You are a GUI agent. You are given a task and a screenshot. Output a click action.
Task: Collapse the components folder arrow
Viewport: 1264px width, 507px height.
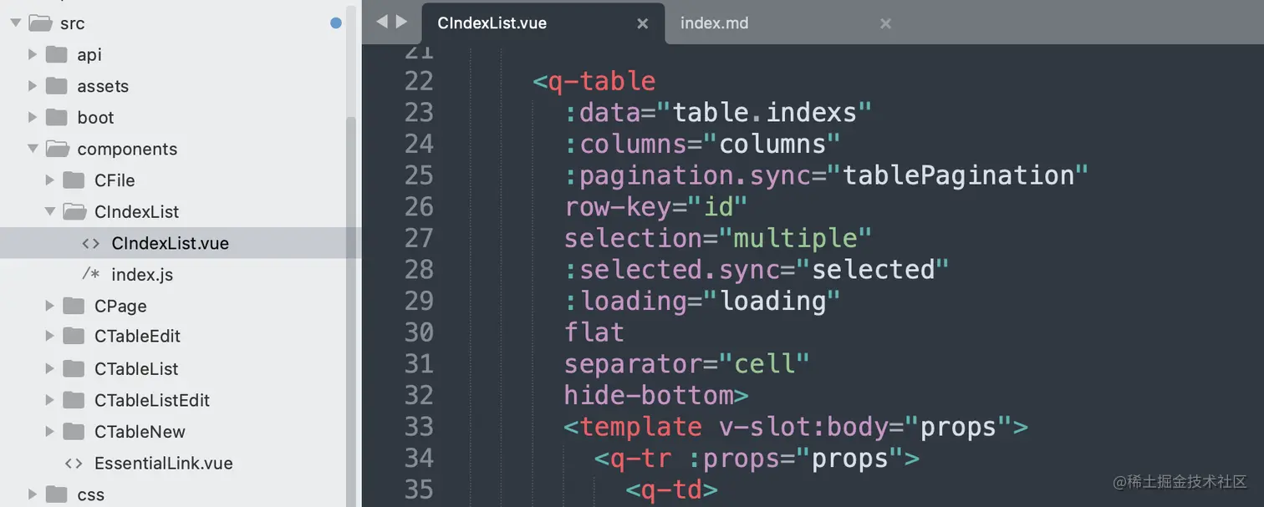coord(33,149)
